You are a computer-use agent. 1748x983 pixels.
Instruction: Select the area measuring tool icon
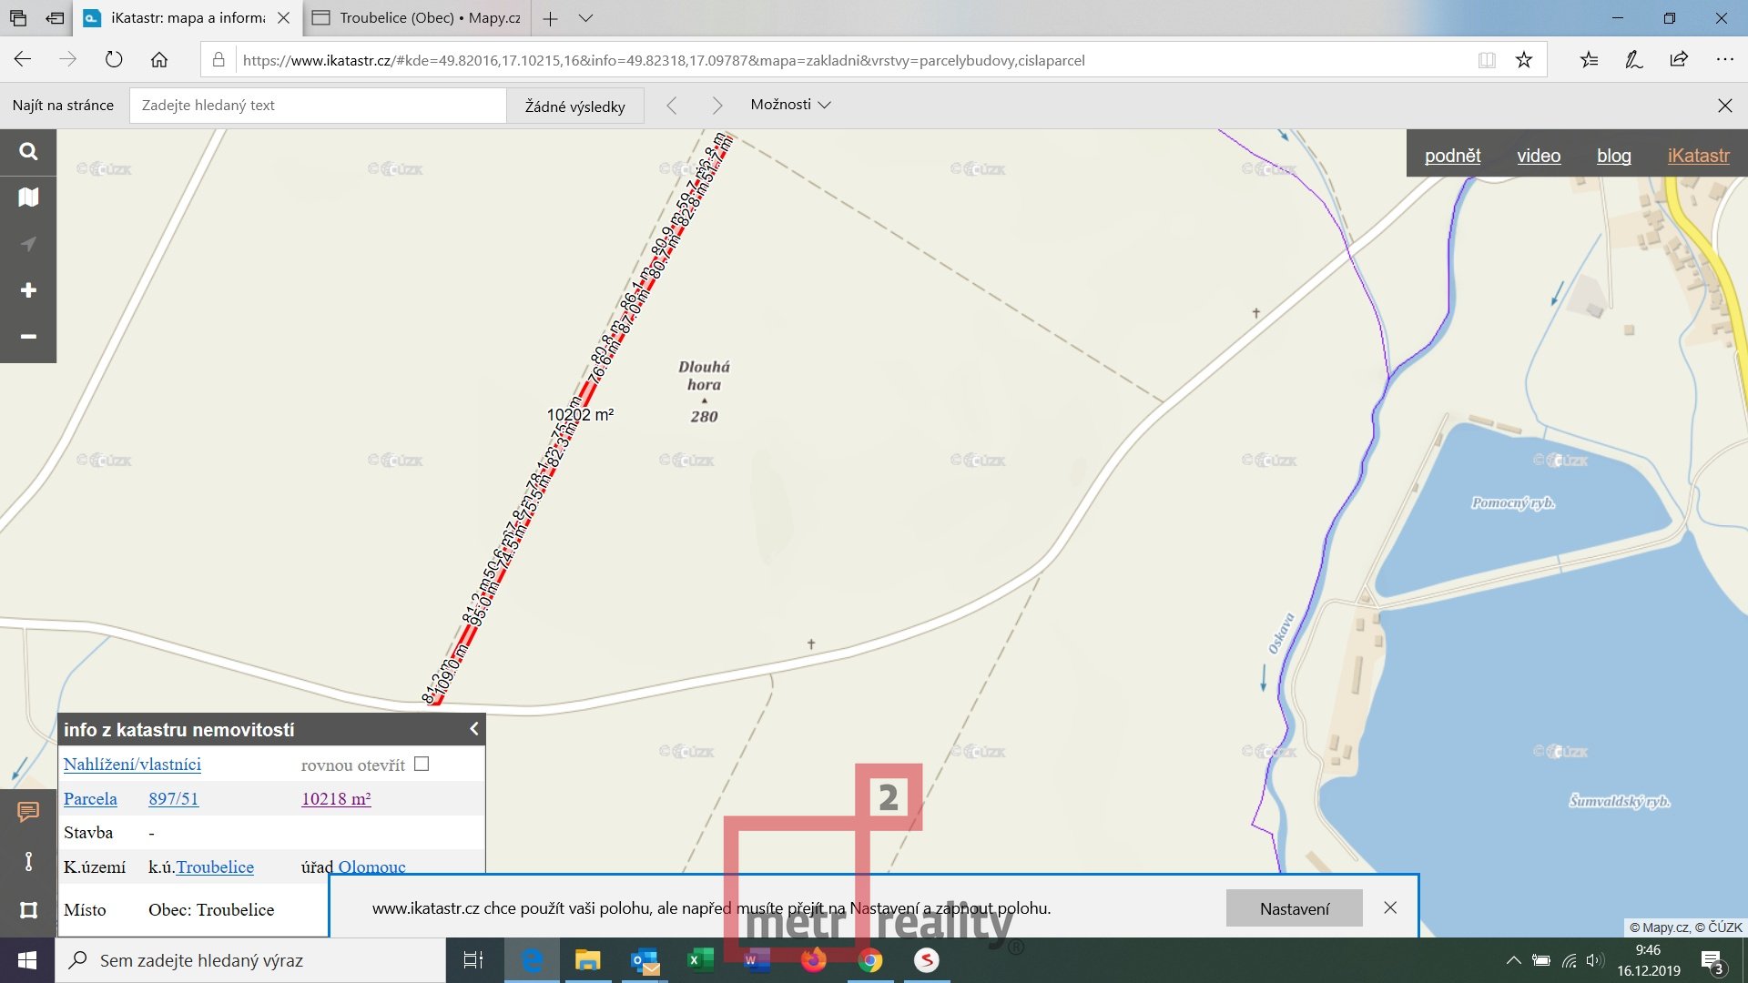click(28, 910)
